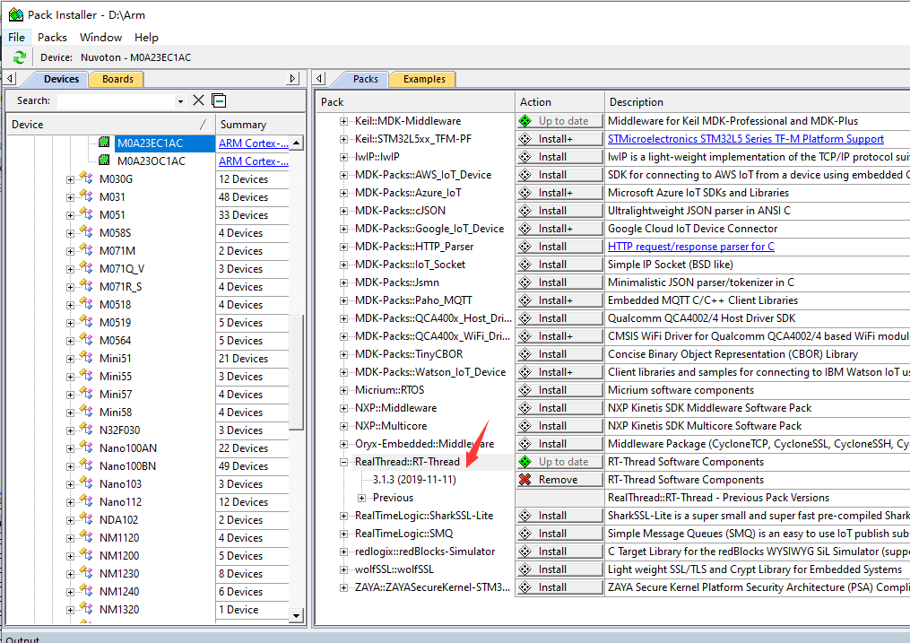Image resolution: width=910 pixels, height=643 pixels.
Task: Select the Packs tab
Action: pyautogui.click(x=365, y=79)
